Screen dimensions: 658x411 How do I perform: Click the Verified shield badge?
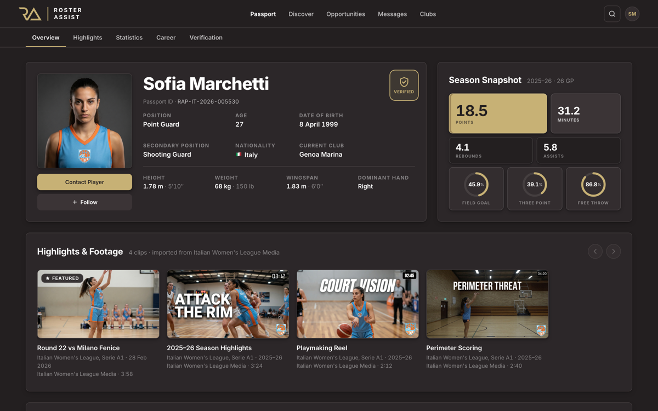(404, 85)
